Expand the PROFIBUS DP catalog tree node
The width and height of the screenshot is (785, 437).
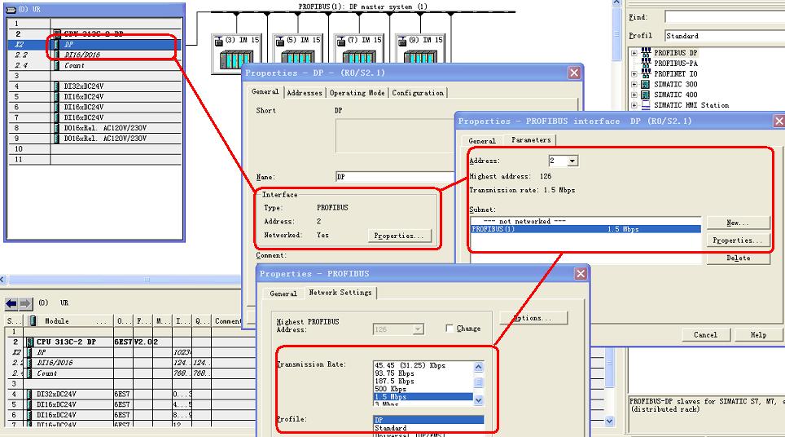[x=634, y=53]
